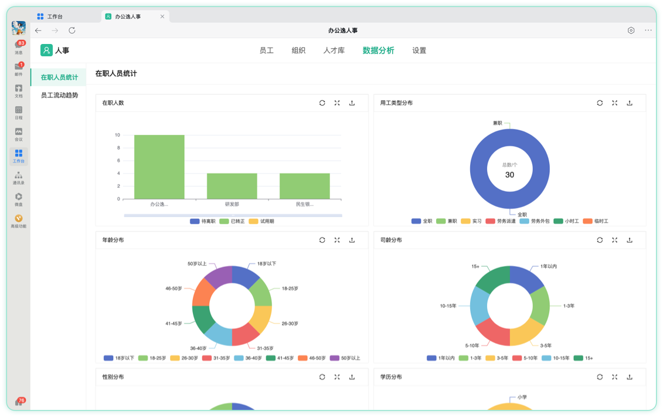The height and width of the screenshot is (417, 663).
Task: Select 员工流动趋势 in left navigation
Action: point(59,95)
